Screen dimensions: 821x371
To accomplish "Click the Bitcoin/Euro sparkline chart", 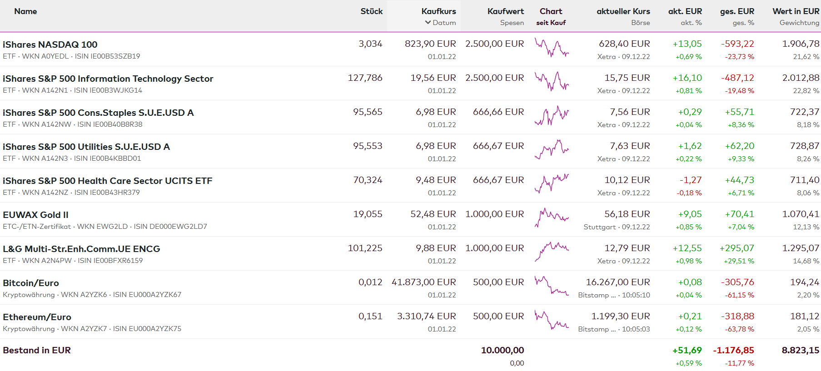I will 552,286.
